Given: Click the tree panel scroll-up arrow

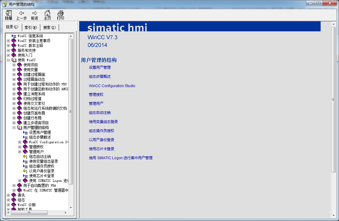Looking at the screenshot, I should click(71, 36).
